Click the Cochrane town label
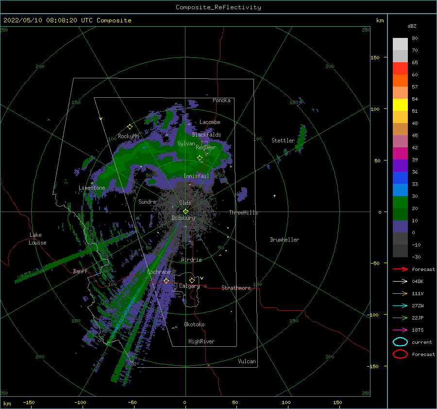Image resolution: width=437 pixels, height=409 pixels. 159,272
